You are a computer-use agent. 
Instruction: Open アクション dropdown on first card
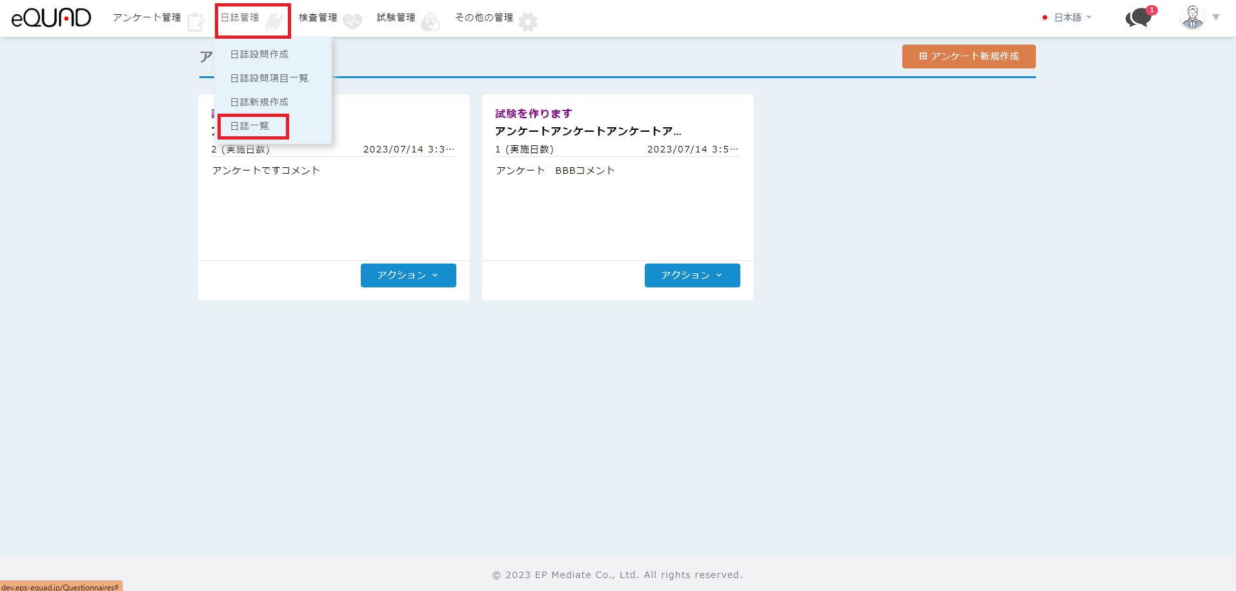coord(408,275)
